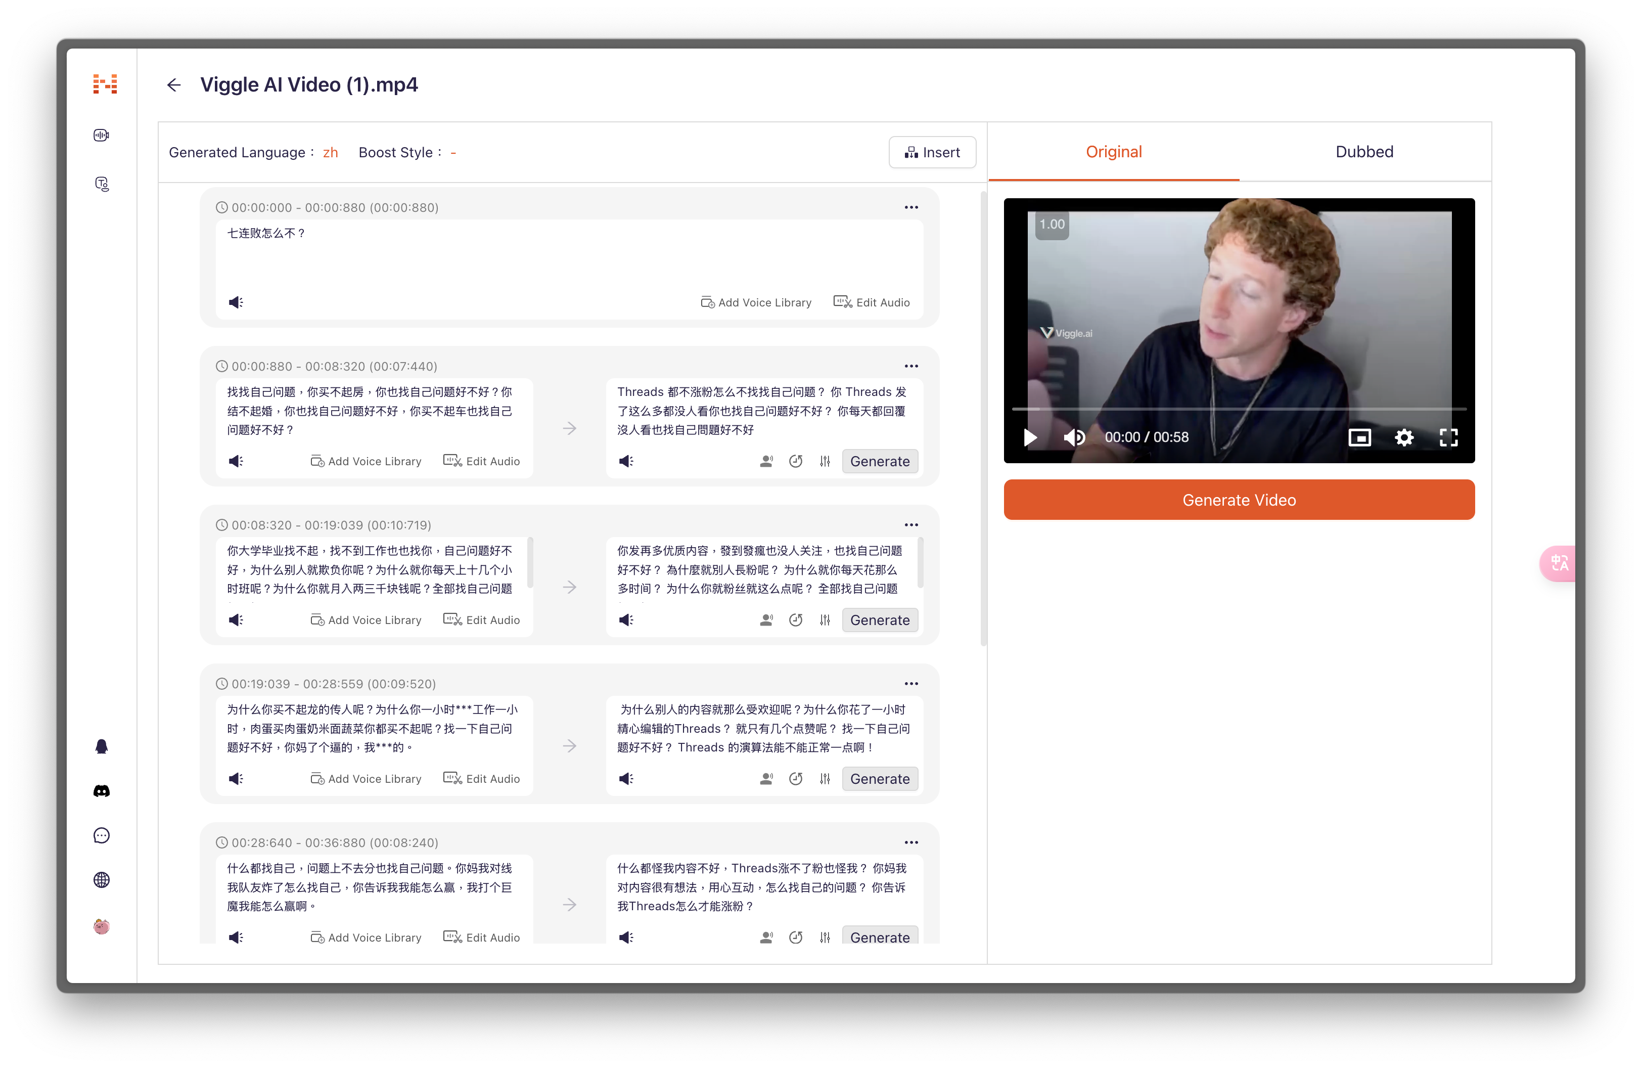
Task: Open the audio dubbing sidebar icon
Action: [102, 135]
